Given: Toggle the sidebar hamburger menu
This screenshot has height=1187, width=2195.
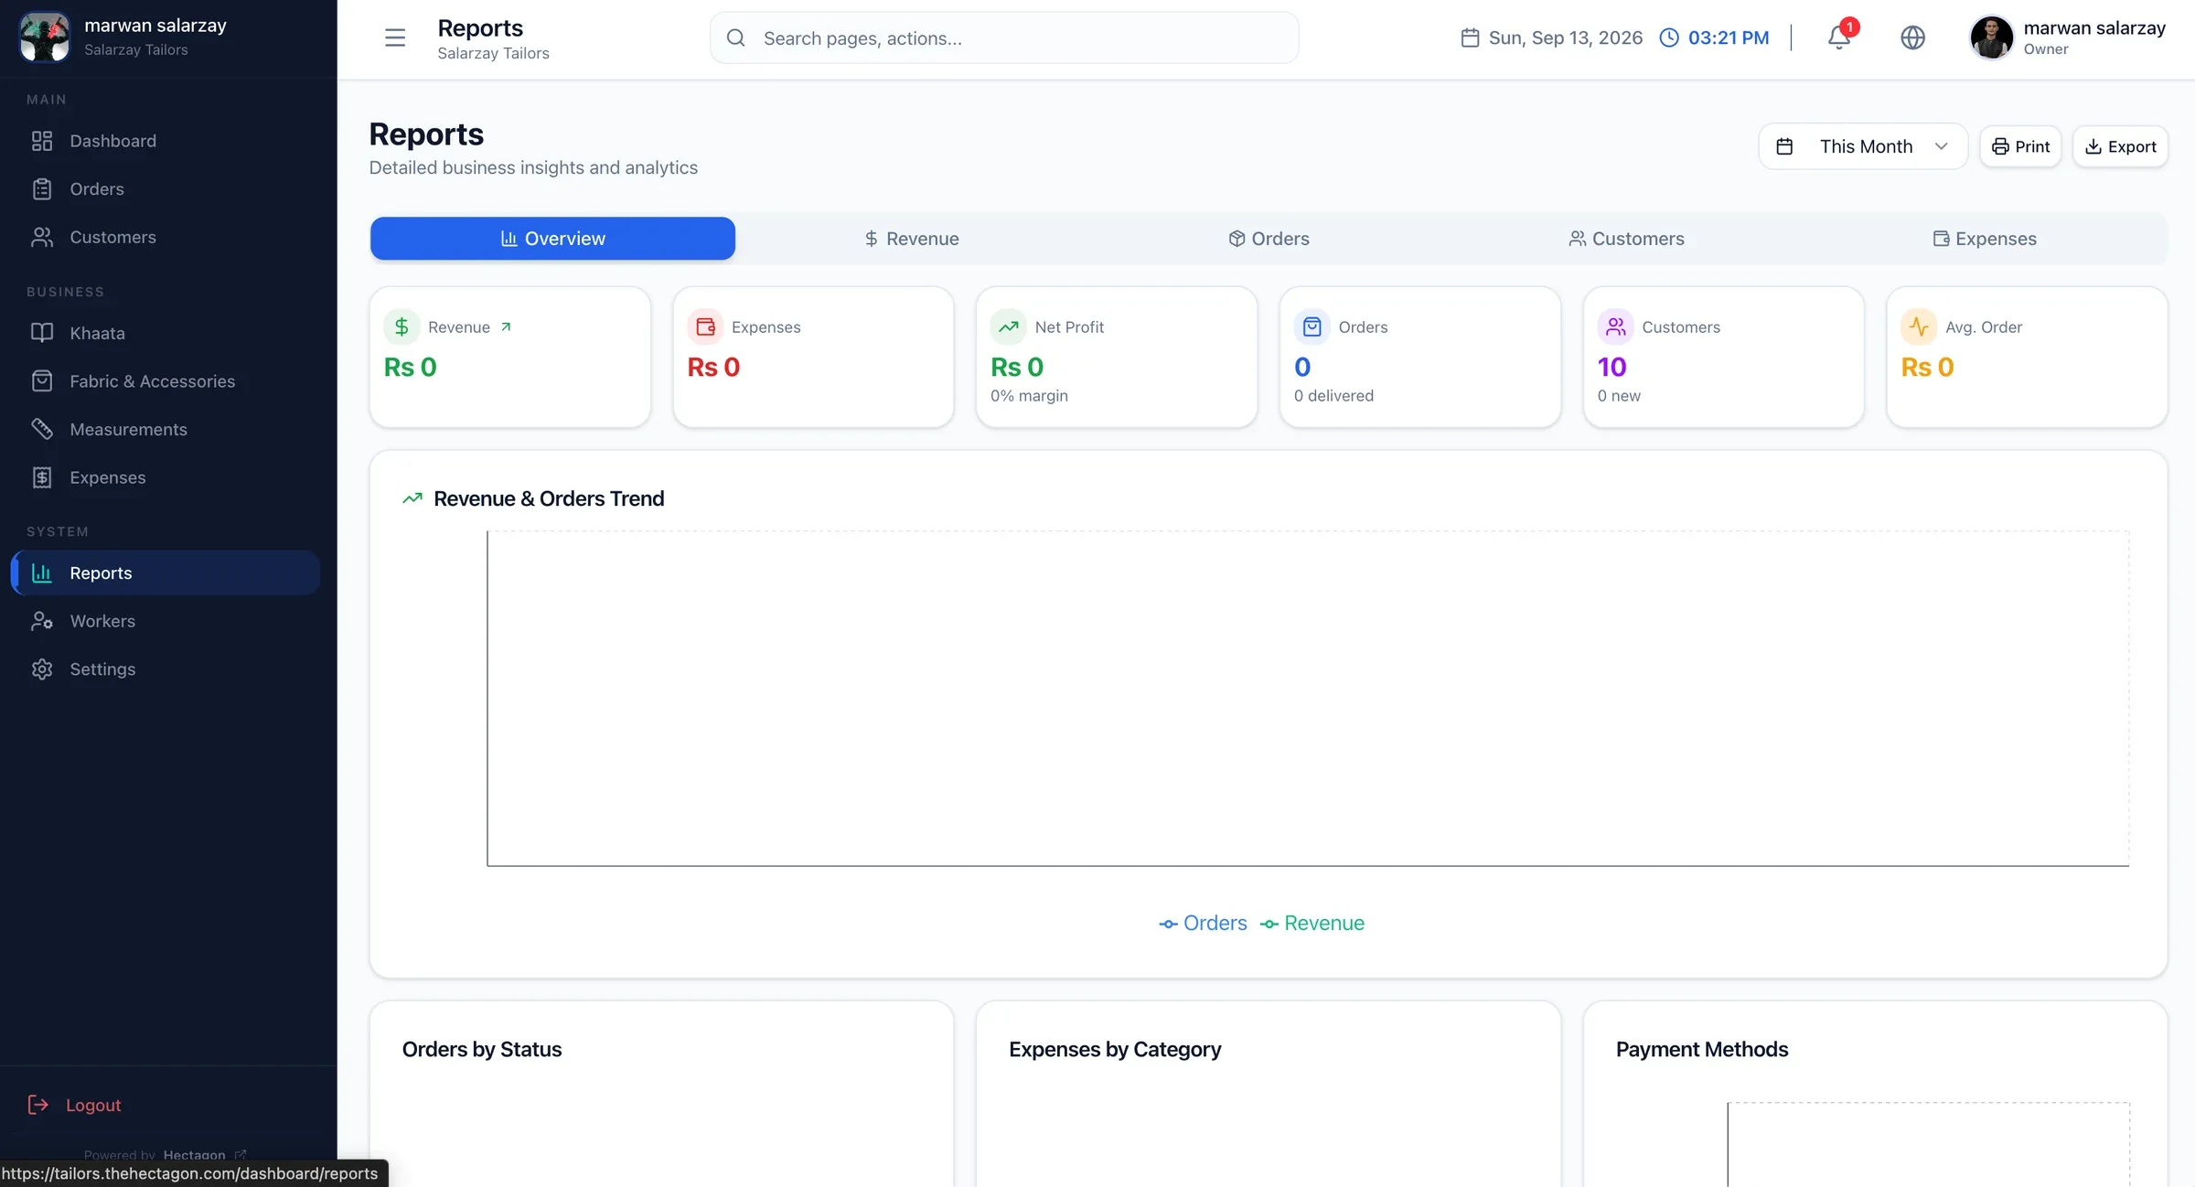Looking at the screenshot, I should pyautogui.click(x=395, y=37).
